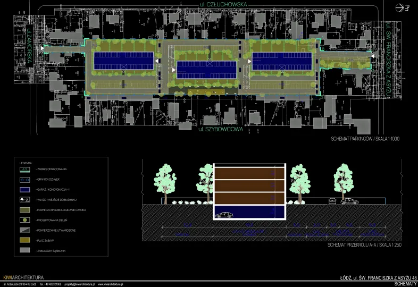Click the Zakres Opracowania legend symbol
This screenshot has width=418, height=287.
26,169
